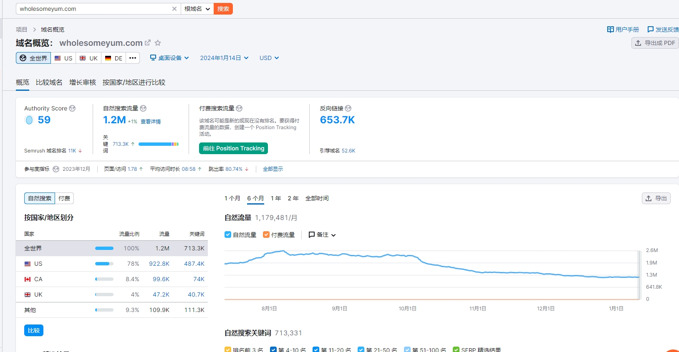Switch to the 概览 tab
The image size is (679, 352).
(23, 82)
